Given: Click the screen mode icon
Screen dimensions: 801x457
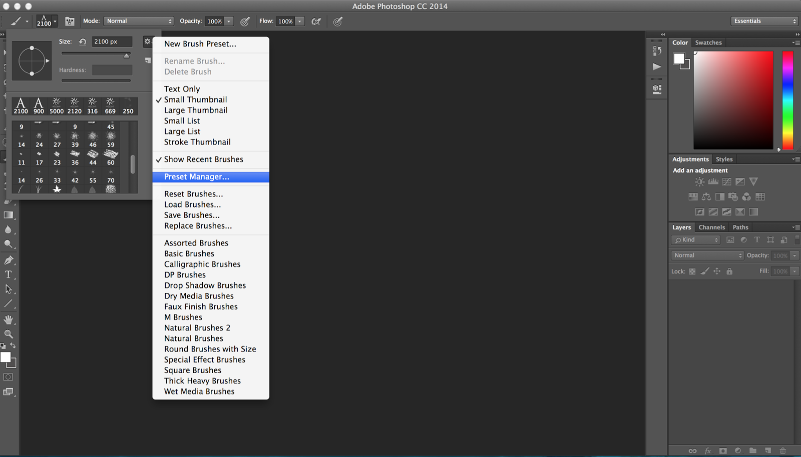Looking at the screenshot, I should tap(8, 392).
